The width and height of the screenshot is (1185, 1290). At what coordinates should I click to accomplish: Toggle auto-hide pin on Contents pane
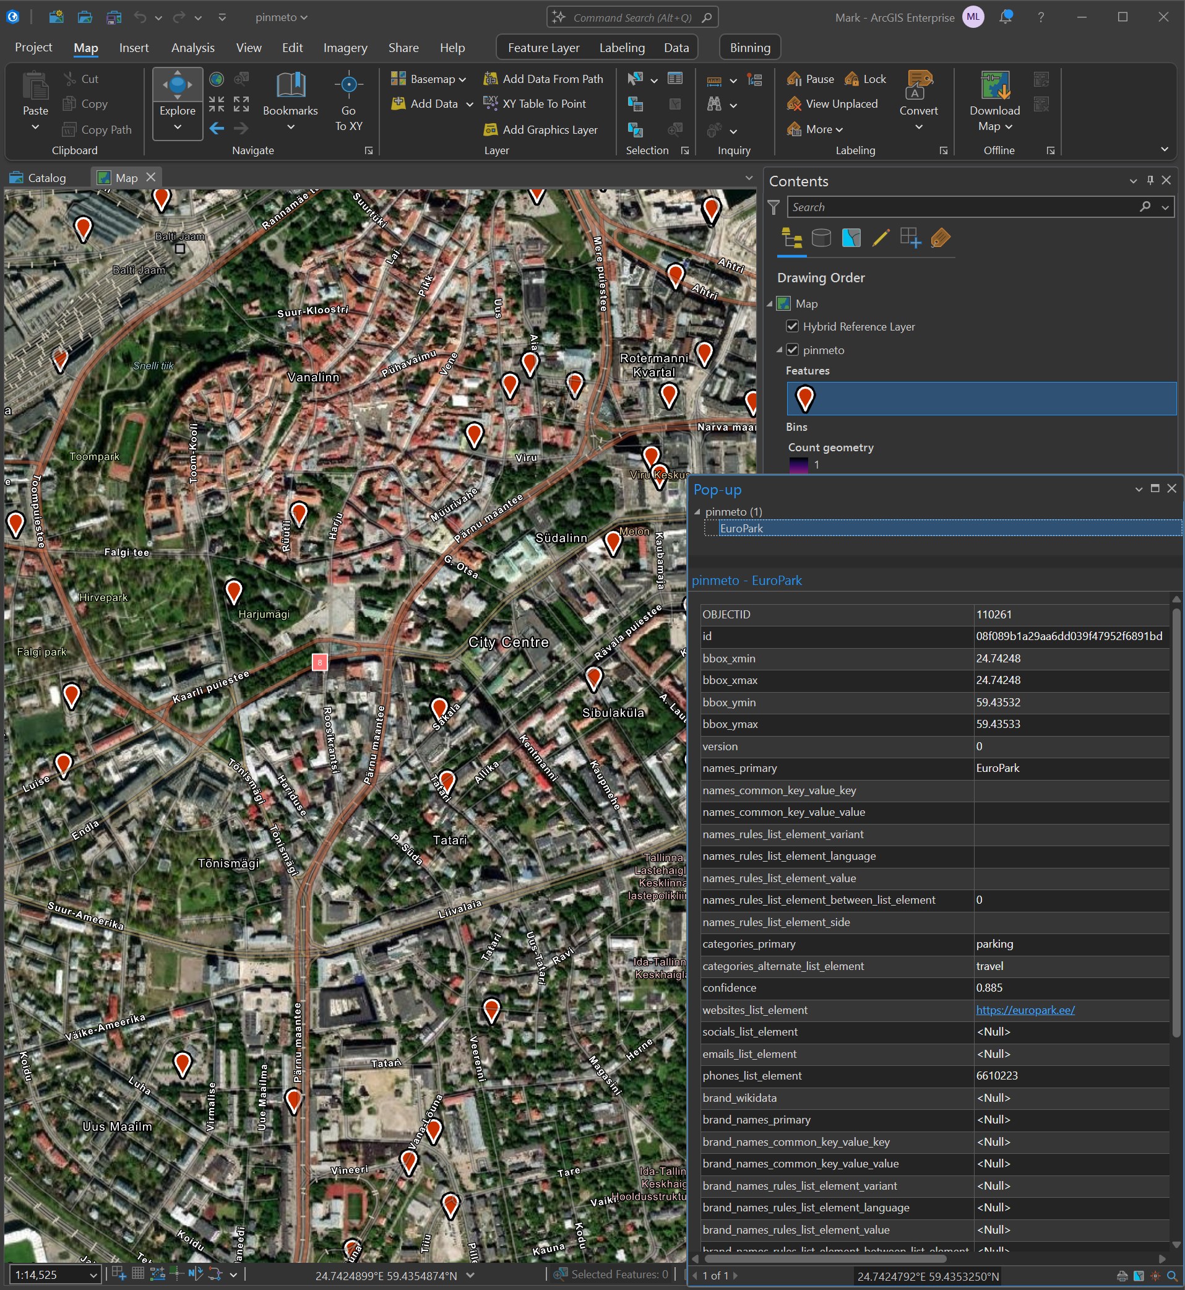[1150, 180]
